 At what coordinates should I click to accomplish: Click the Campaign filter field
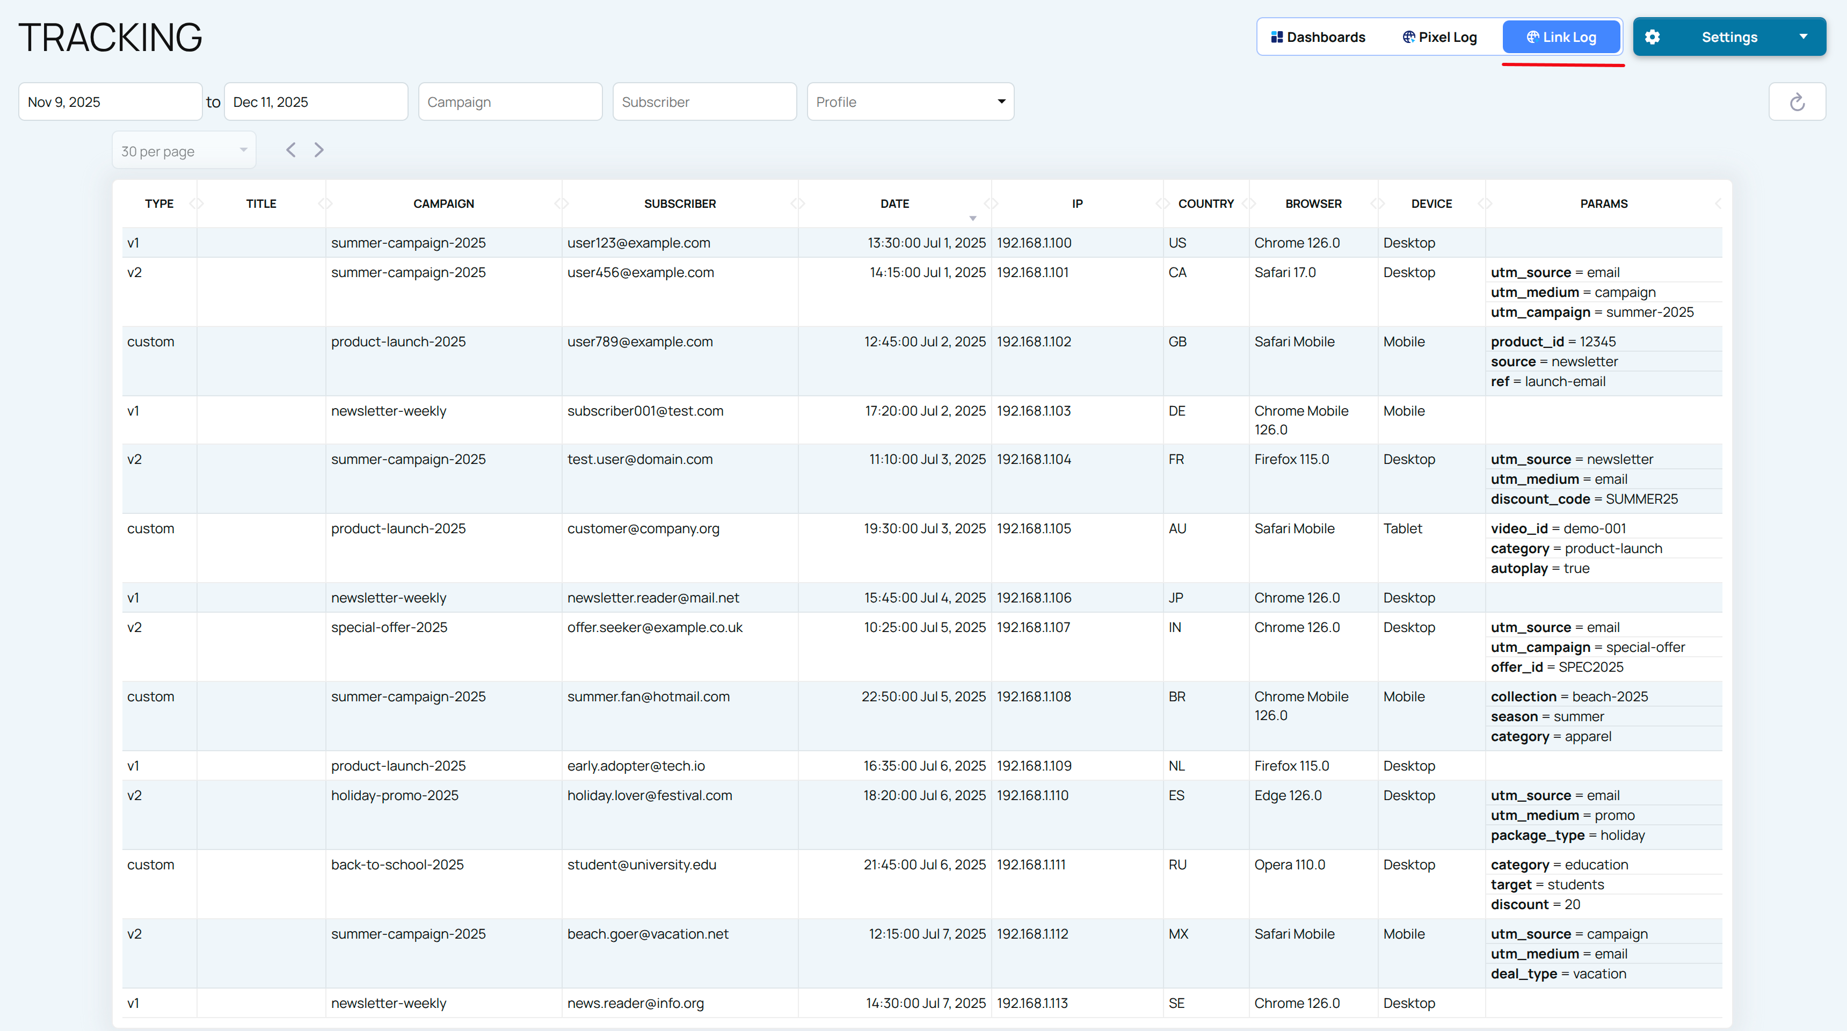click(510, 101)
